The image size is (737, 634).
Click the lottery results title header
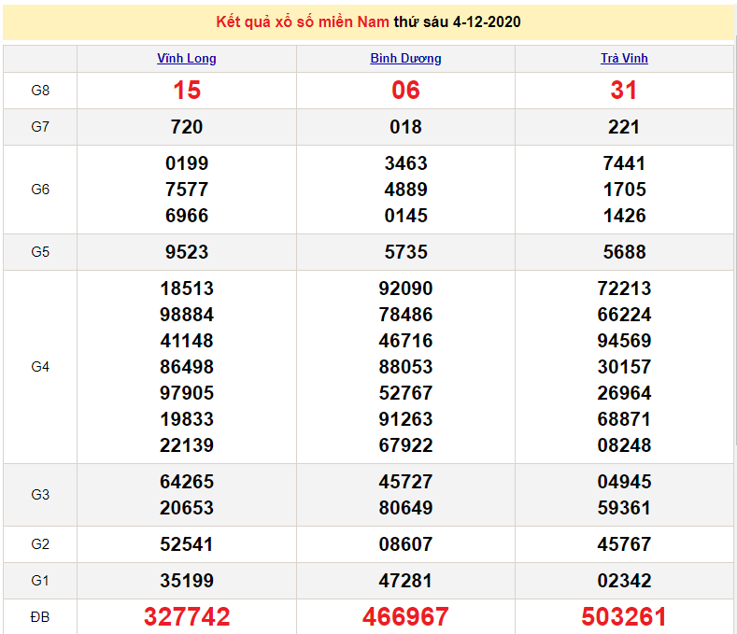point(368,21)
